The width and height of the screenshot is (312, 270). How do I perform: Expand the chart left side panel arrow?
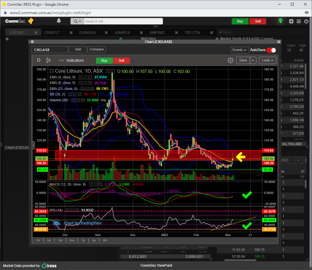point(33,145)
